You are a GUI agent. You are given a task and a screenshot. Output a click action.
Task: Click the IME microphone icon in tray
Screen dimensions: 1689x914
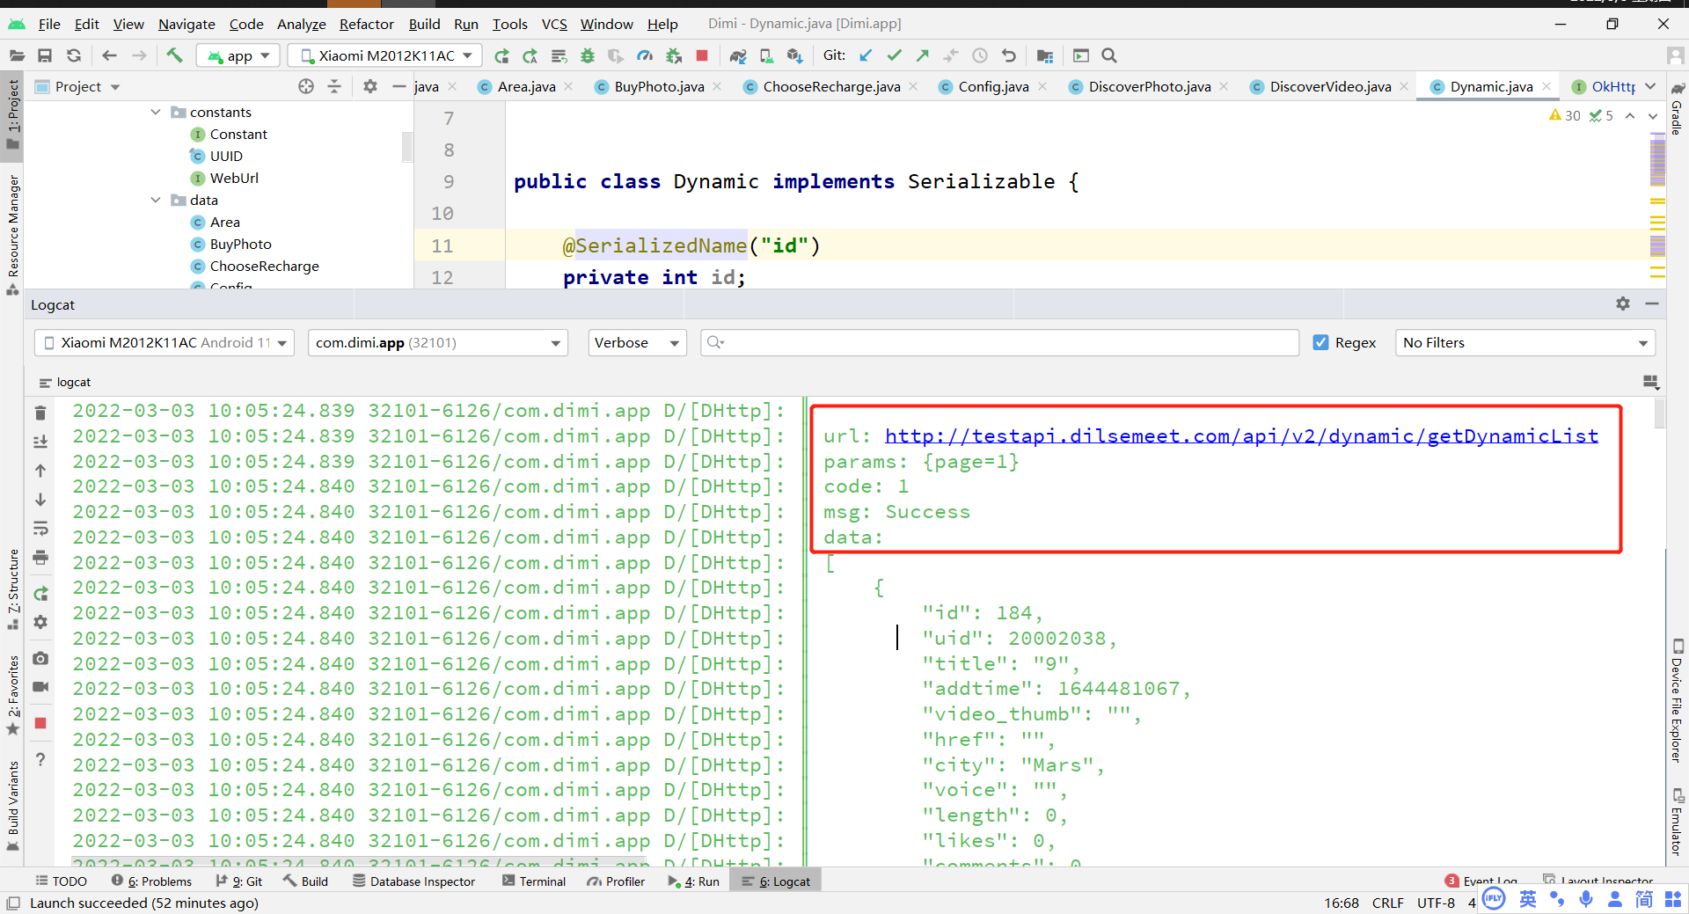point(1585,899)
